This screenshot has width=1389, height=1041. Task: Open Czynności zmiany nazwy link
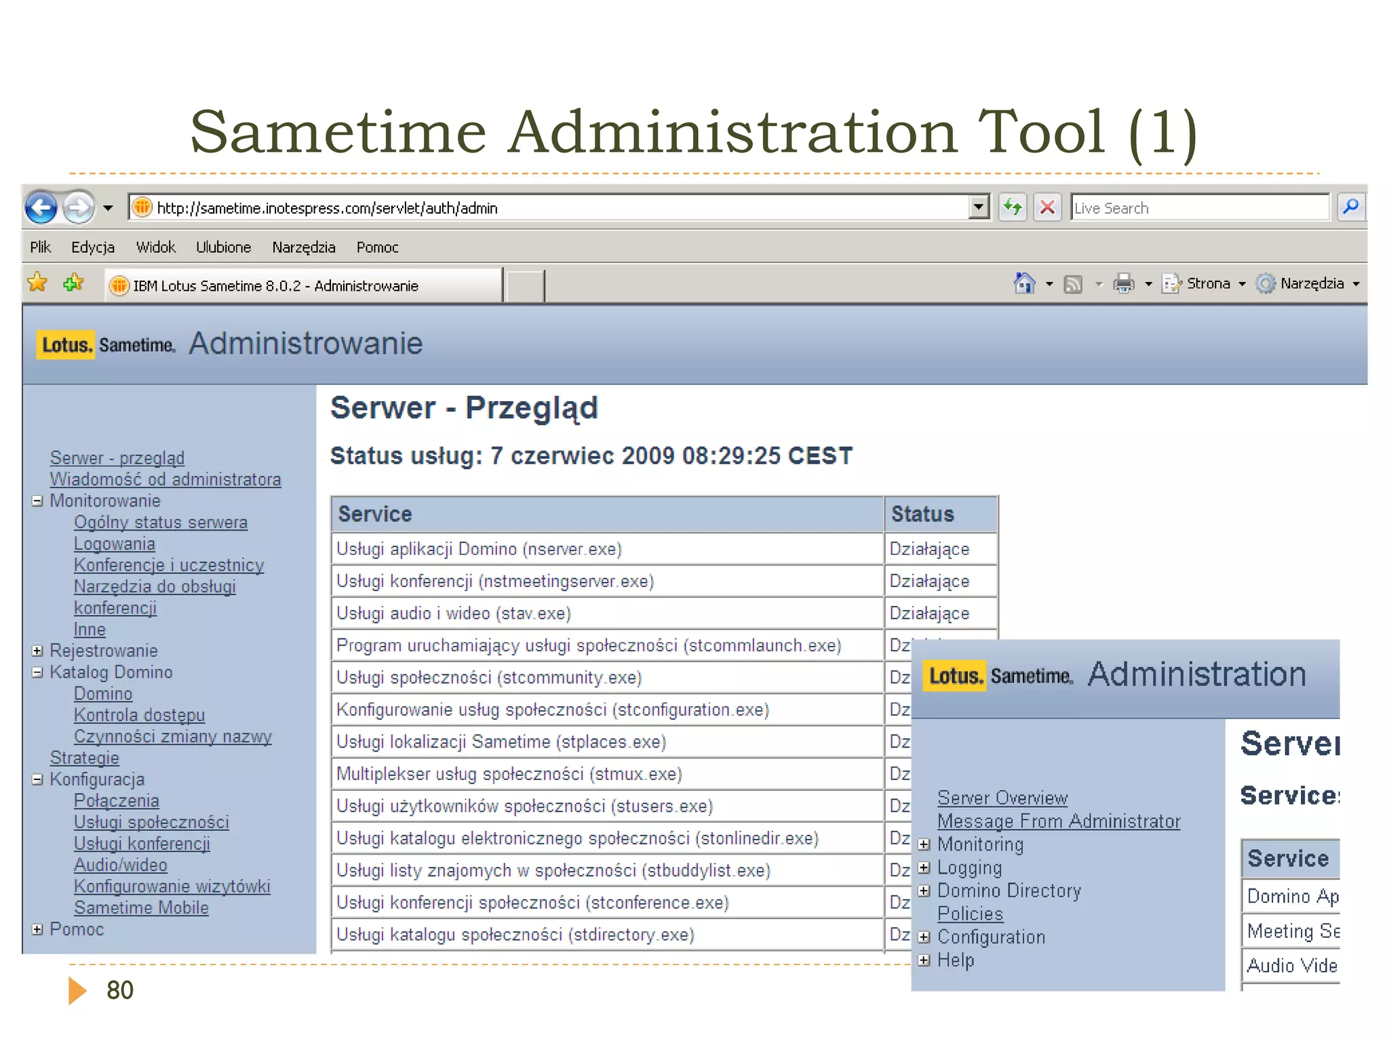point(173,737)
